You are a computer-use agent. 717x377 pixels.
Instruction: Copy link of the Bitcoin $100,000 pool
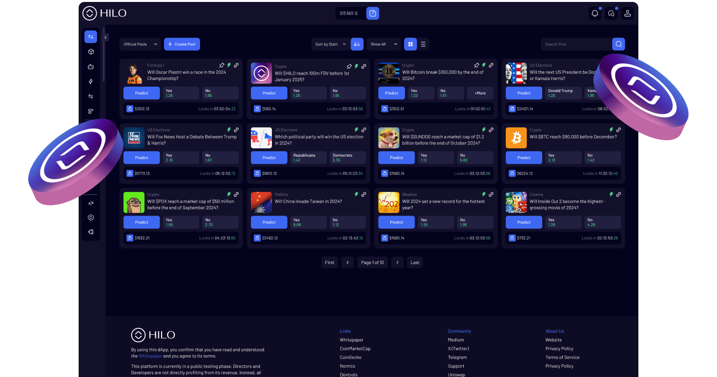(x=491, y=65)
